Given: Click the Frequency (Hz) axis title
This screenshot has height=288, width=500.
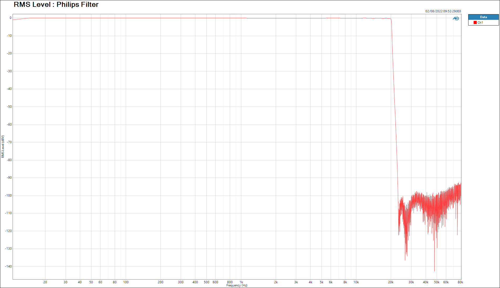Looking at the screenshot, I should click(x=237, y=286).
